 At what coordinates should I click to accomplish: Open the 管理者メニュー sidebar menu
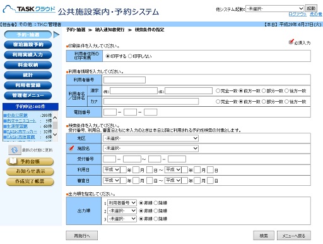[x=28, y=95]
